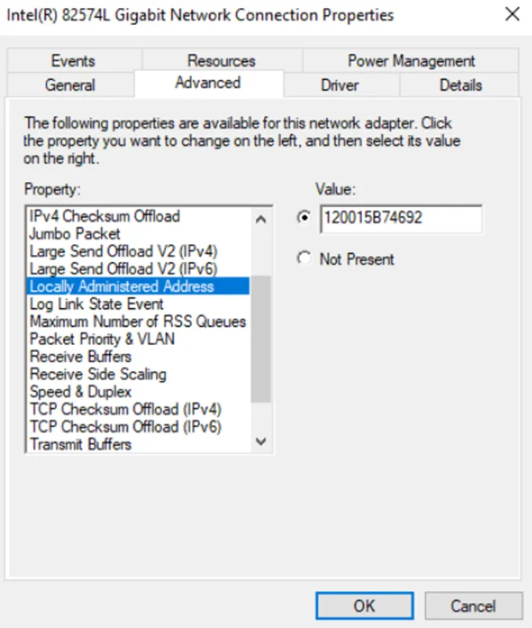Select Speed & Duplex property
Viewport: 532px width, 628px height.
pos(81,391)
